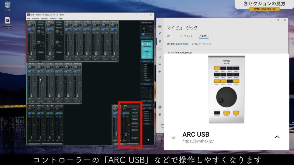Select the Calvin Harris audio file on desktop
Screen dimensions: 294x165
click(7, 23)
